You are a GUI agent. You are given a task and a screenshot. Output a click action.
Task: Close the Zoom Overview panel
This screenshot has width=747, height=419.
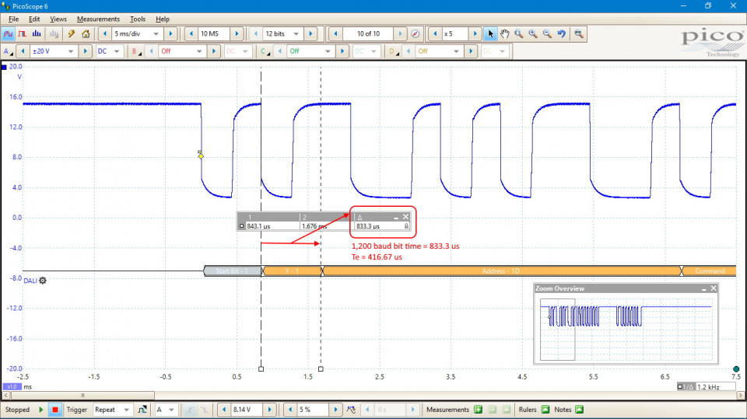714,288
